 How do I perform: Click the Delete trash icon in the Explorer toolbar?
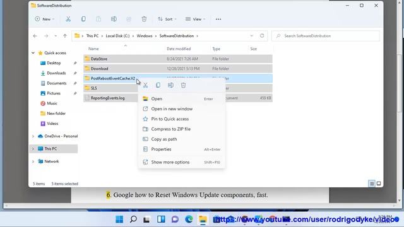click(x=144, y=19)
